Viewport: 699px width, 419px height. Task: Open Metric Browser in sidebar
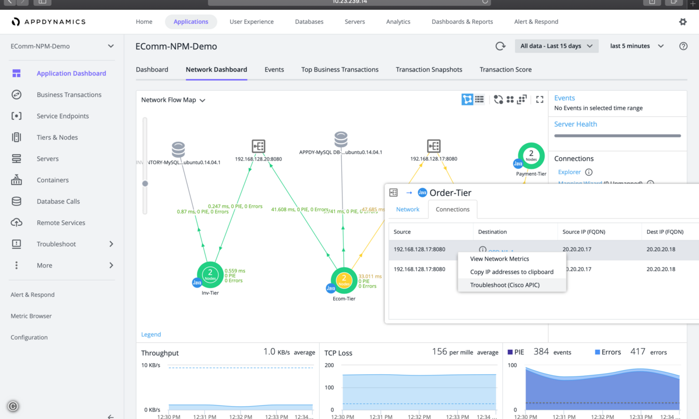click(31, 316)
